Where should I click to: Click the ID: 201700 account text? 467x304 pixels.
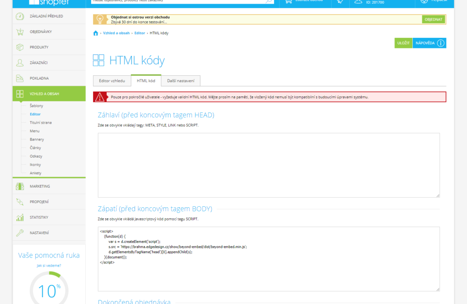click(x=375, y=2)
